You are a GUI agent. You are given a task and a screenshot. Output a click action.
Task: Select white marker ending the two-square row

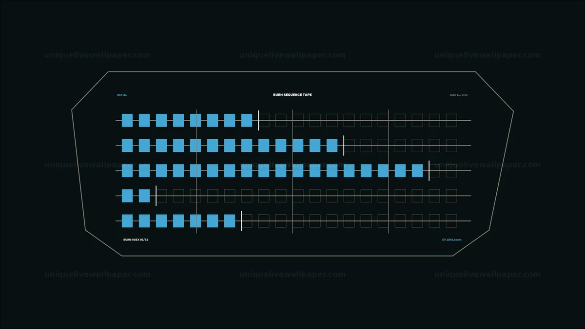pos(156,196)
